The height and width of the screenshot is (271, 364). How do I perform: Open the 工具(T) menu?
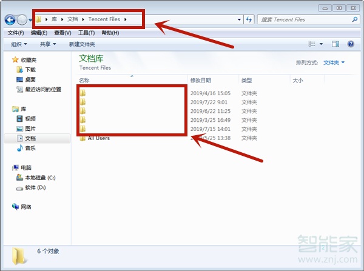click(x=86, y=33)
